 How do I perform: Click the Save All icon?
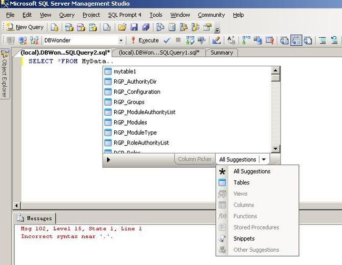pos(146,27)
